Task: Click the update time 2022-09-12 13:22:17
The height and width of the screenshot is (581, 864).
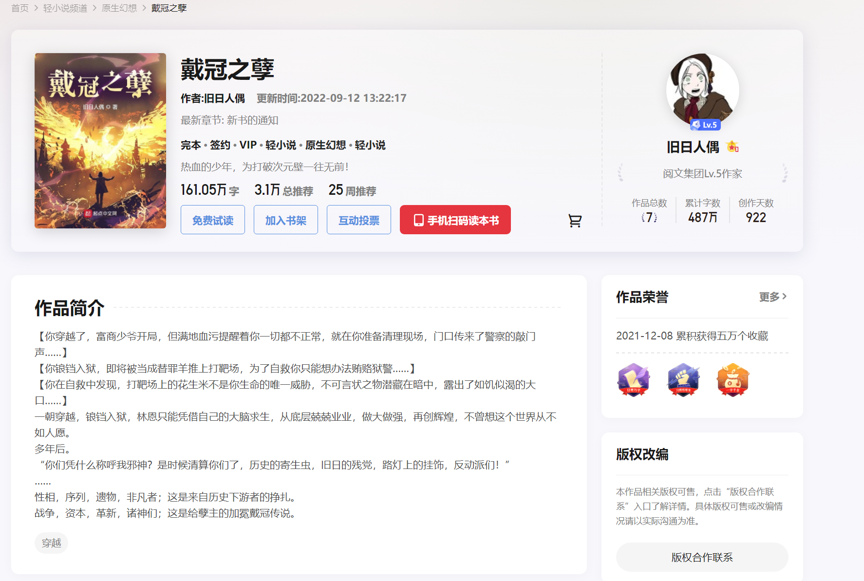Action: click(332, 98)
